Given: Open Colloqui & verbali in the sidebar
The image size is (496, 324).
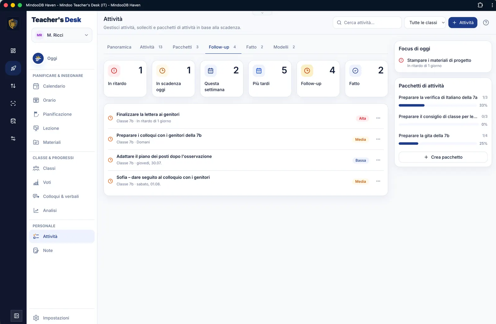Looking at the screenshot, I should click(62, 196).
